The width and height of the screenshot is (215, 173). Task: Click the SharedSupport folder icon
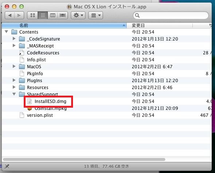22,94
